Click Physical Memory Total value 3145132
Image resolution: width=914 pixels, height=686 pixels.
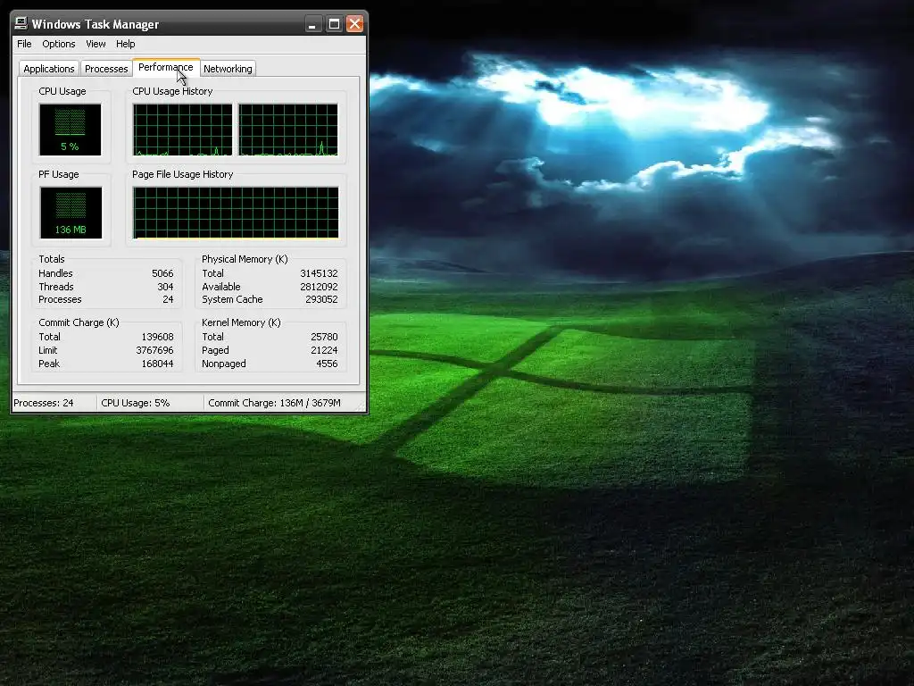point(319,273)
